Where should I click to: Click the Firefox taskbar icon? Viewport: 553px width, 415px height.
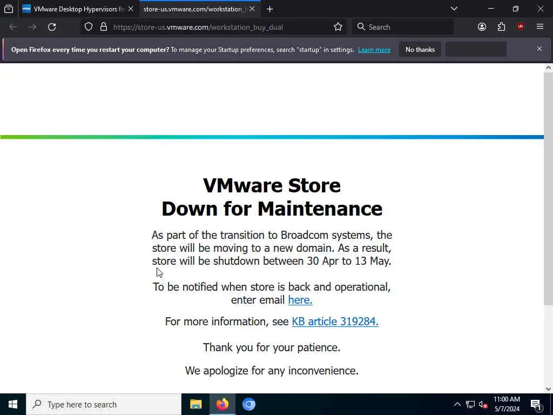[x=222, y=404]
